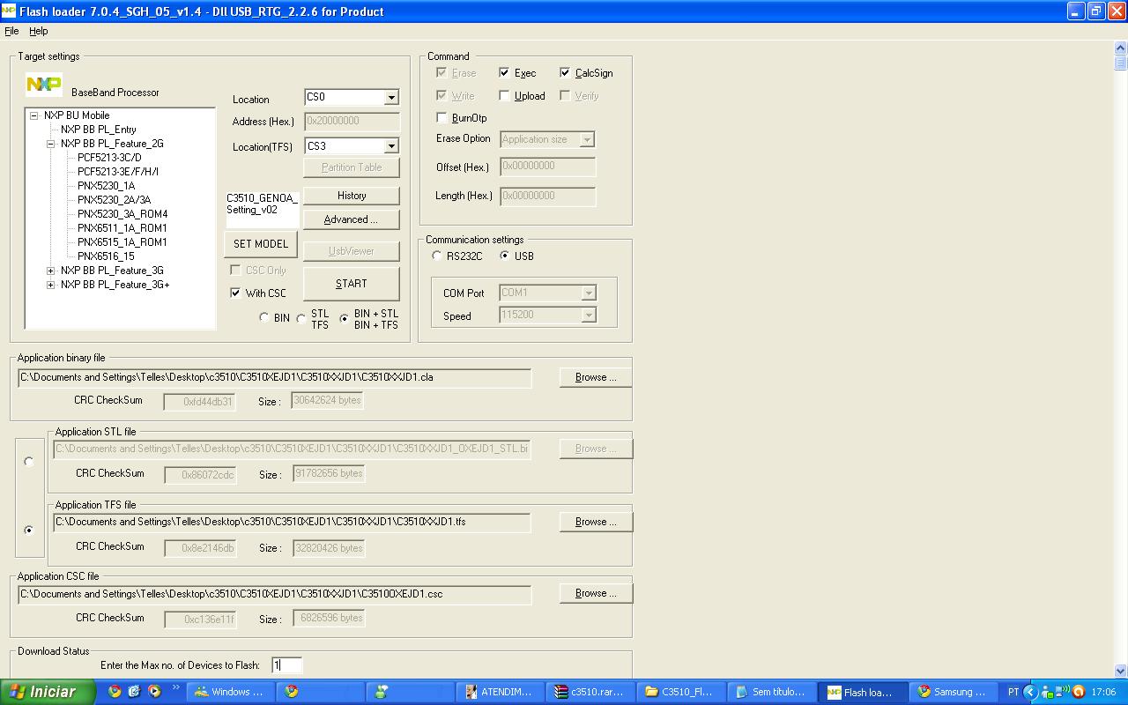This screenshot has width=1128, height=705.
Task: Open the Location CS0 dropdown
Action: [391, 97]
